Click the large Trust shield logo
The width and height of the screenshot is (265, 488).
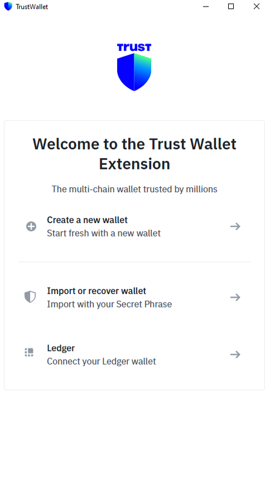point(134,72)
